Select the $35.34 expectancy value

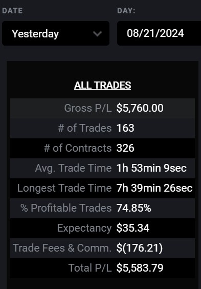point(133,228)
